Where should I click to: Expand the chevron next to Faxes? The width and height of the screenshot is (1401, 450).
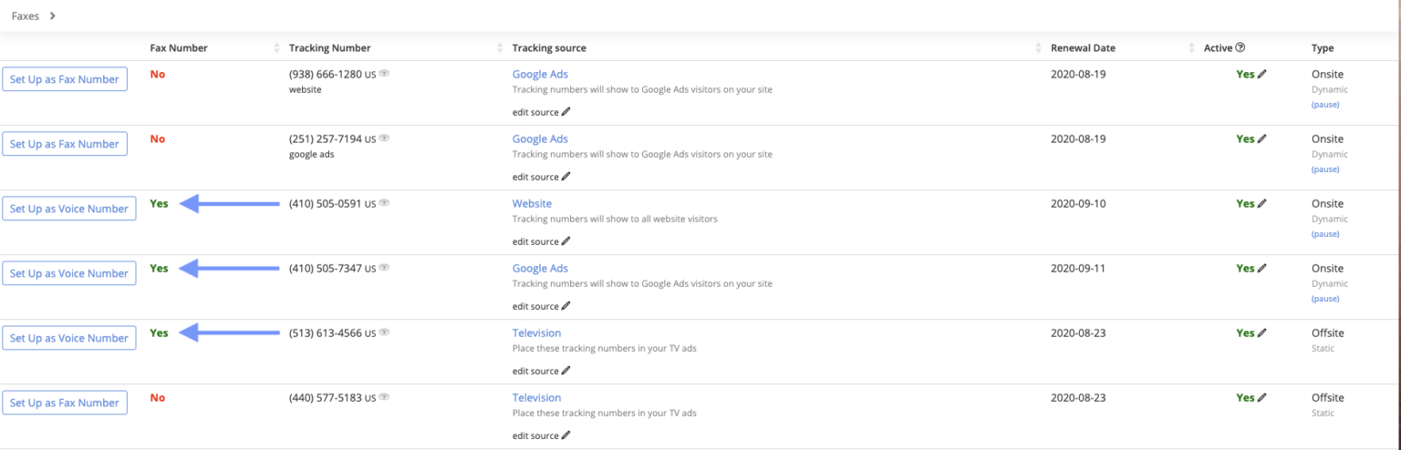tap(53, 15)
